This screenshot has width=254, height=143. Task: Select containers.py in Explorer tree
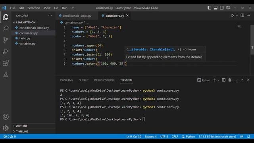(x=29, y=33)
